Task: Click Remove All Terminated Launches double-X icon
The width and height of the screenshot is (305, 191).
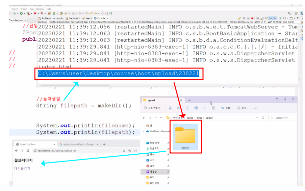Action: (x=248, y=18)
